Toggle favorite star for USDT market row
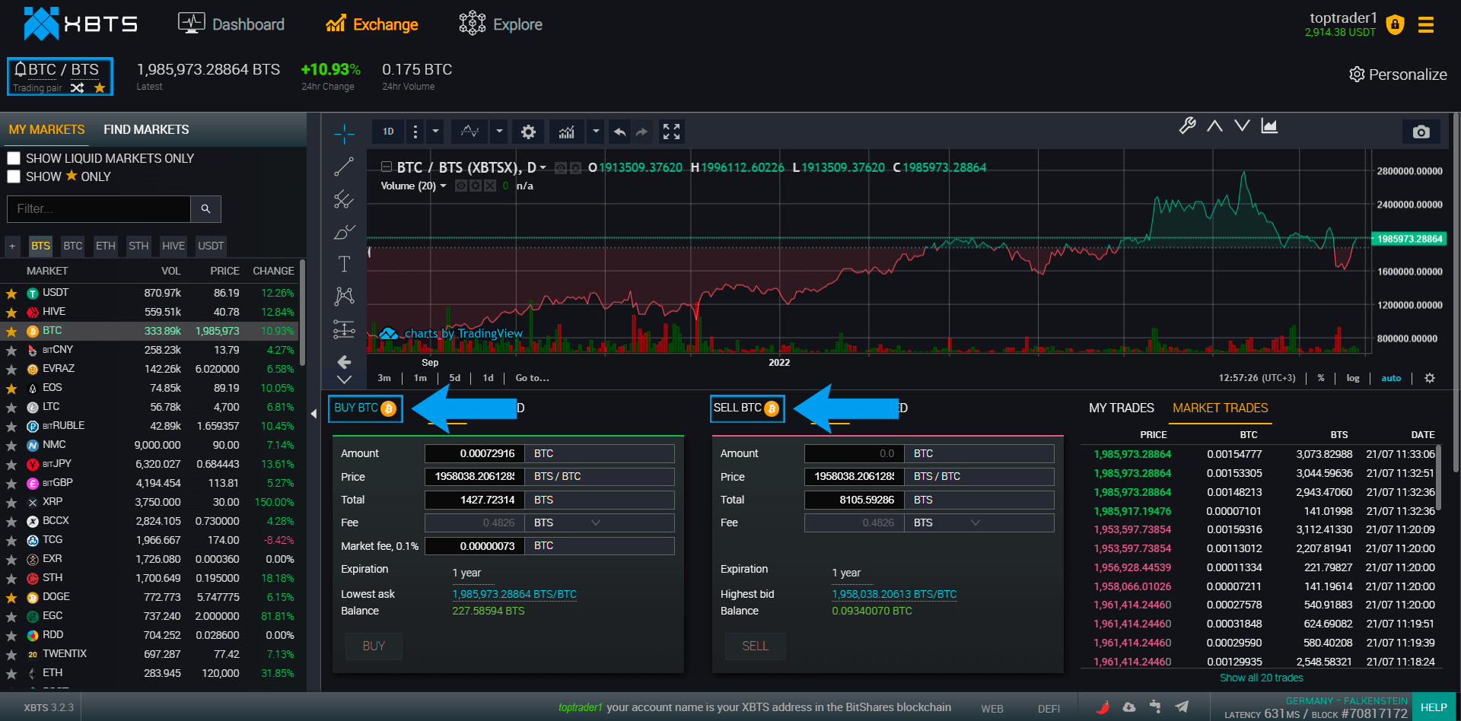The image size is (1461, 721). pos(11,294)
